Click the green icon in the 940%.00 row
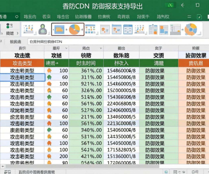Screen dimensions: 209x174 pyautogui.click(x=49, y=130)
